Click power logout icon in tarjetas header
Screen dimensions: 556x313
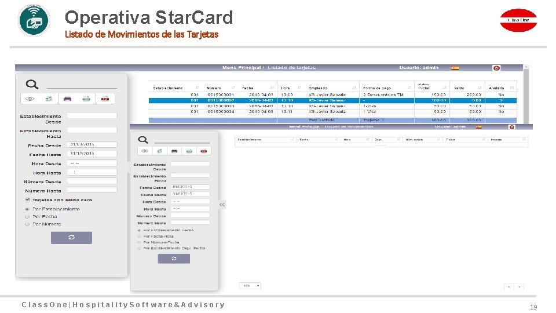[x=496, y=68]
